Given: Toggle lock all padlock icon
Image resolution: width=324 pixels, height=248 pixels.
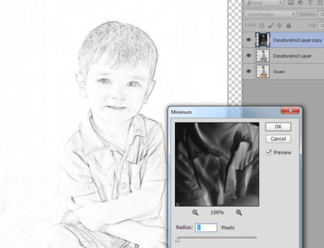Looking at the screenshot, I should pyautogui.click(x=288, y=25).
